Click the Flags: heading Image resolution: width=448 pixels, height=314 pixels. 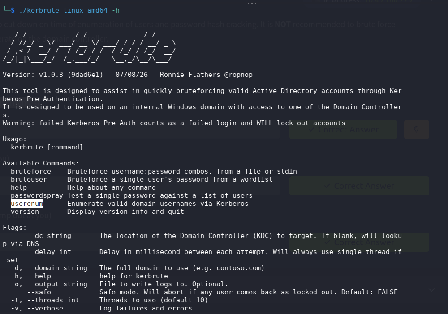tap(15, 228)
